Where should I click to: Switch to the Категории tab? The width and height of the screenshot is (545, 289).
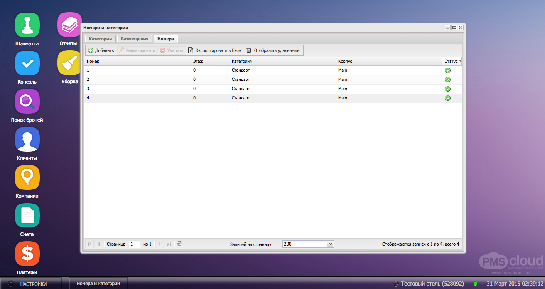(100, 39)
